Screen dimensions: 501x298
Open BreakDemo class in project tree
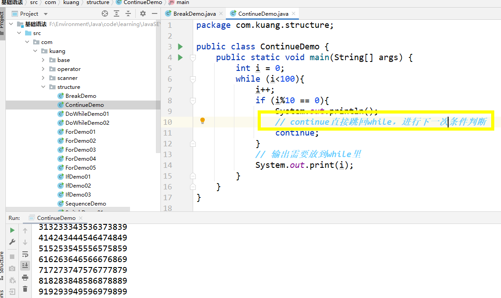tap(81, 96)
